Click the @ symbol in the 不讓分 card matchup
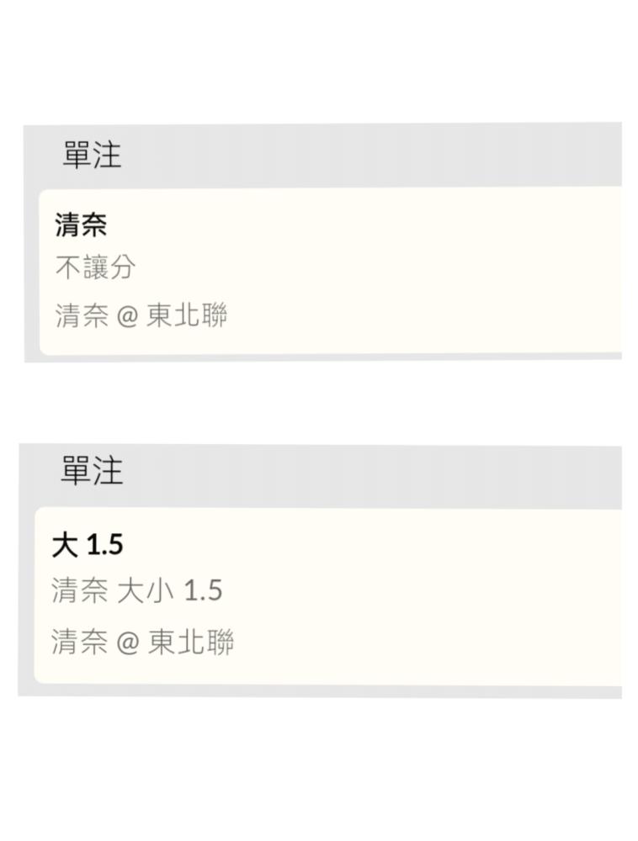The width and height of the screenshot is (638, 841). (127, 317)
